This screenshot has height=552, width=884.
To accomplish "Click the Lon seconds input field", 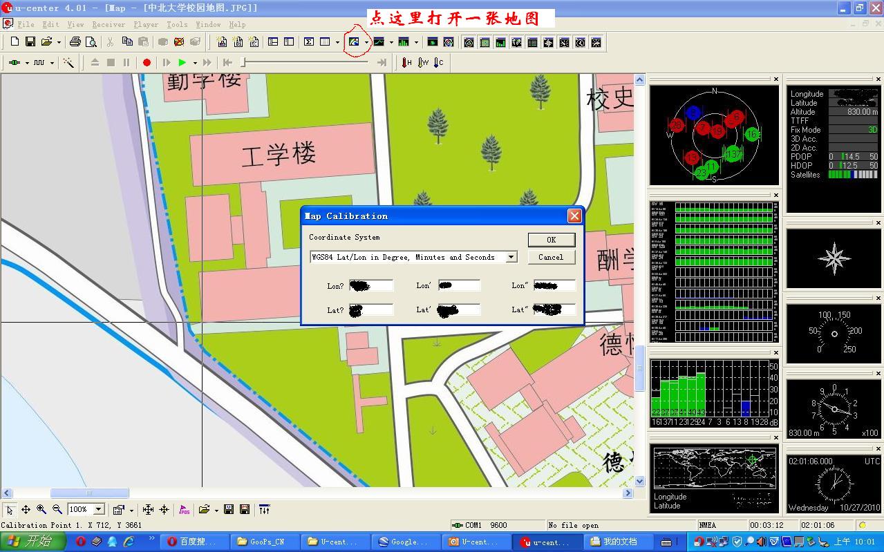I will pos(554,285).
